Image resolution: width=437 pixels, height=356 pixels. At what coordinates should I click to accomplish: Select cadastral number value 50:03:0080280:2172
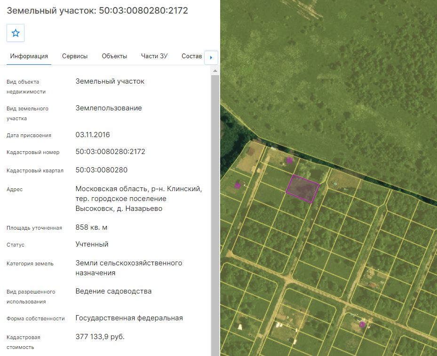click(x=111, y=152)
